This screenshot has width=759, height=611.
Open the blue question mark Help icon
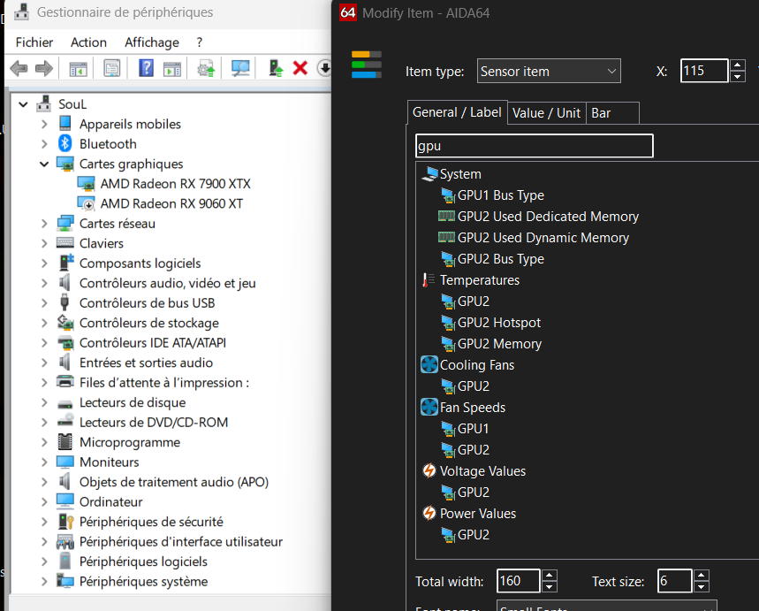[146, 68]
